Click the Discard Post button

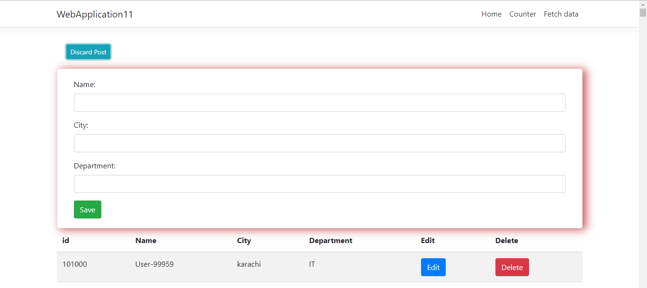[x=88, y=52]
